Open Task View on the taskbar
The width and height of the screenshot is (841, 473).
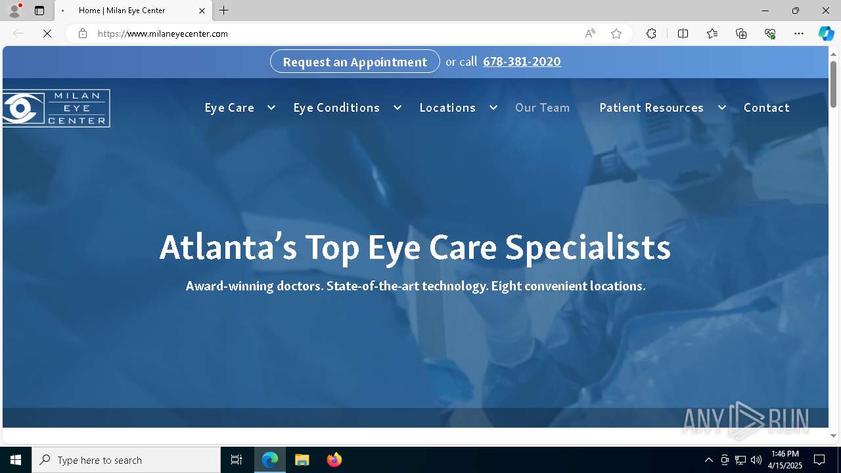pyautogui.click(x=237, y=460)
